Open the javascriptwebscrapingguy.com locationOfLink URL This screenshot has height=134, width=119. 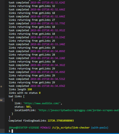[78, 110]
